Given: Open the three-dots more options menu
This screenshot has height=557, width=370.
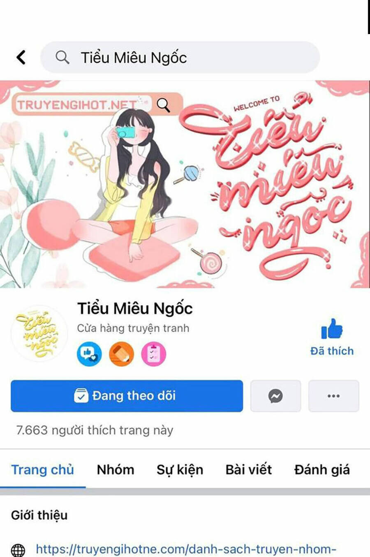Looking at the screenshot, I should 333,396.
